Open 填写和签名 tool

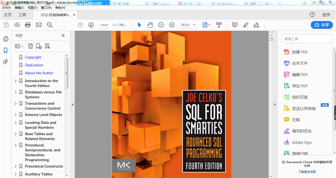(x=298, y=131)
